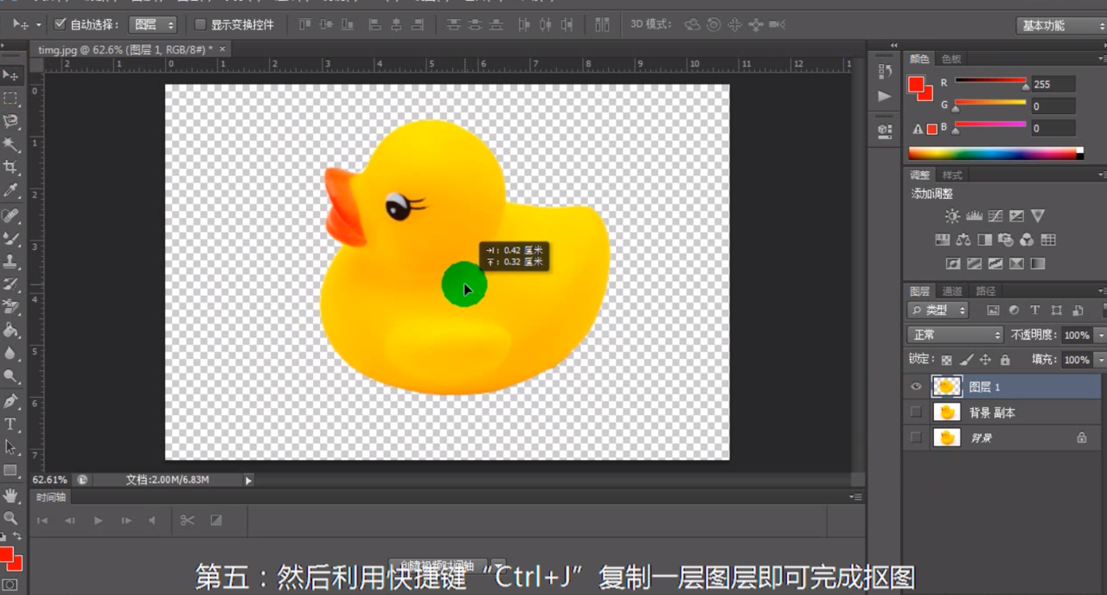
Task: Select the Move tool in the toolbox
Action: click(10, 75)
